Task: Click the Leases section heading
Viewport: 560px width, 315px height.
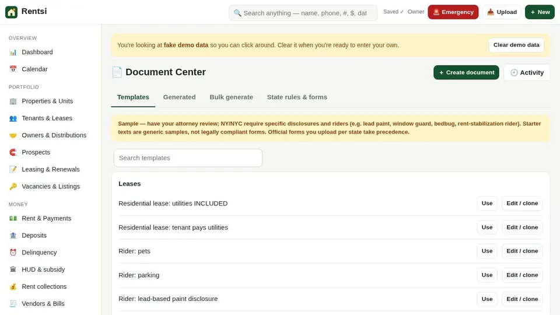Action: [129, 184]
